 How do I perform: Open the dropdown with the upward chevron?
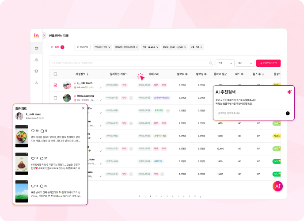pos(225,63)
